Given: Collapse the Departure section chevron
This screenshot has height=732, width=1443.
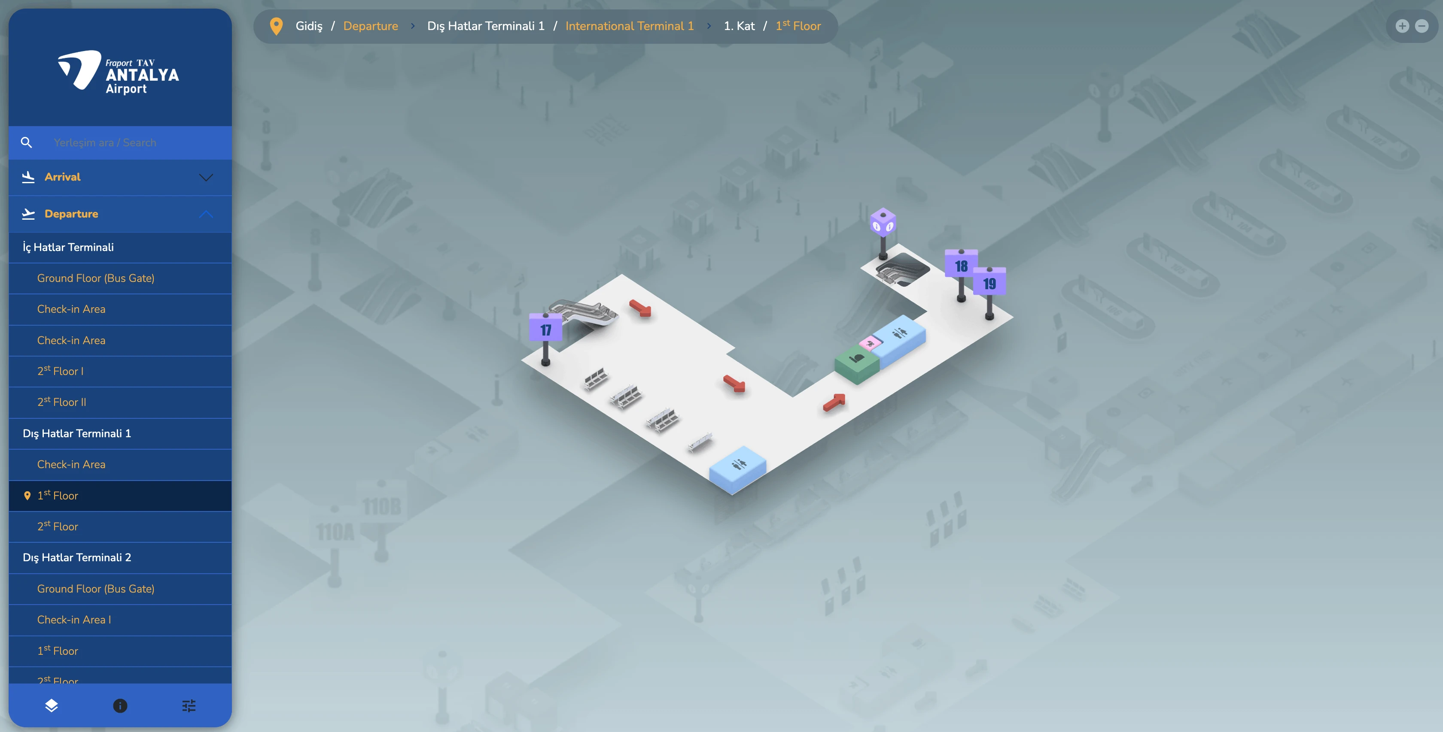Looking at the screenshot, I should click(x=206, y=215).
